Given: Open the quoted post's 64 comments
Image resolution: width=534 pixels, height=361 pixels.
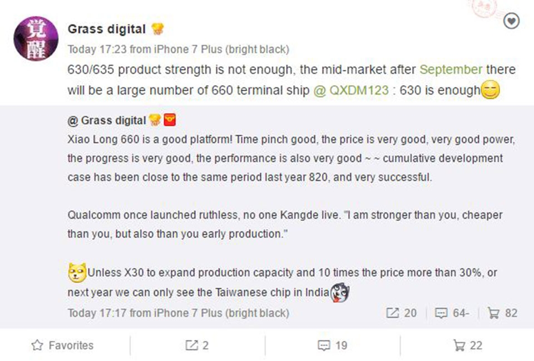Looking at the screenshot, I should [x=452, y=313].
